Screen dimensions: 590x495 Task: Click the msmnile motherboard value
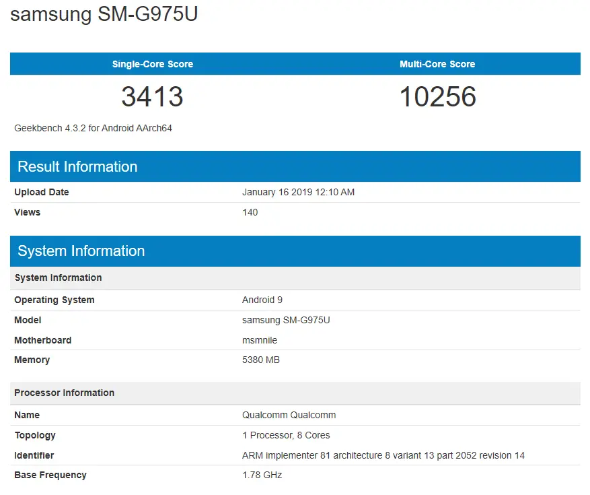pos(260,340)
